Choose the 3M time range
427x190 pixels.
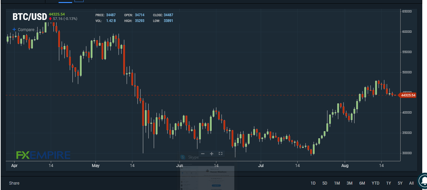click(349, 183)
